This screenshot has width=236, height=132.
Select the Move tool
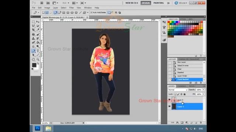coord(38,22)
